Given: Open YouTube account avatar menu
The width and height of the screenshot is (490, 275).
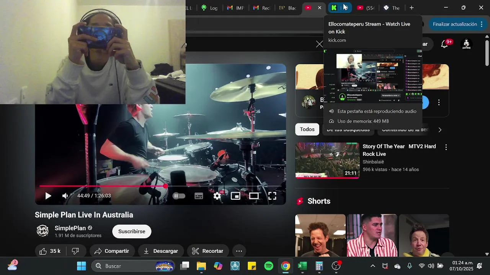Looking at the screenshot, I should pos(466,44).
